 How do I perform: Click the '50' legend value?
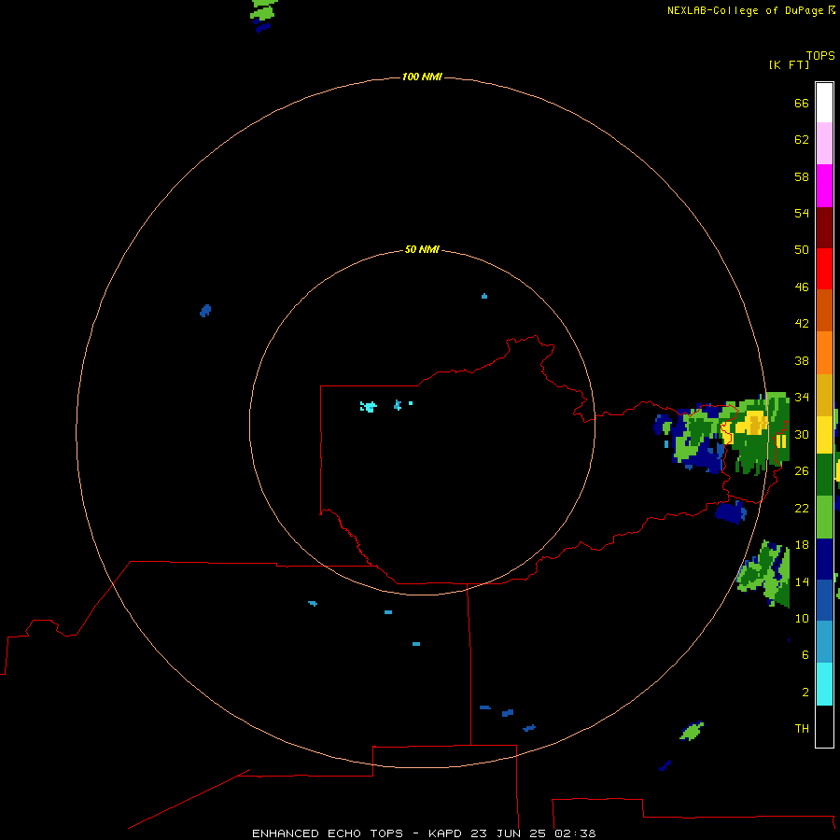[x=802, y=249]
